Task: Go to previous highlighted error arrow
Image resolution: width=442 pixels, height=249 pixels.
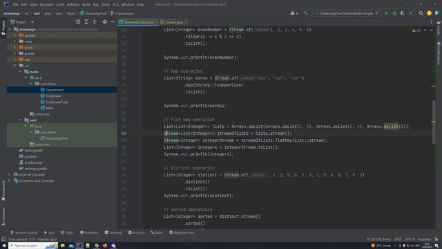Action: click(x=425, y=30)
